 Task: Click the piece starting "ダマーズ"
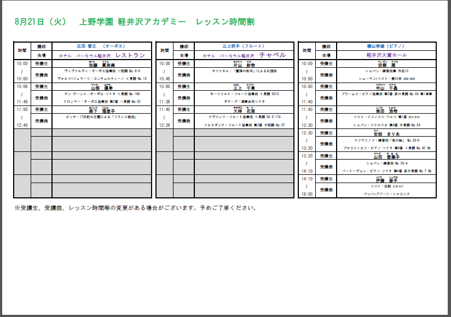point(245,101)
